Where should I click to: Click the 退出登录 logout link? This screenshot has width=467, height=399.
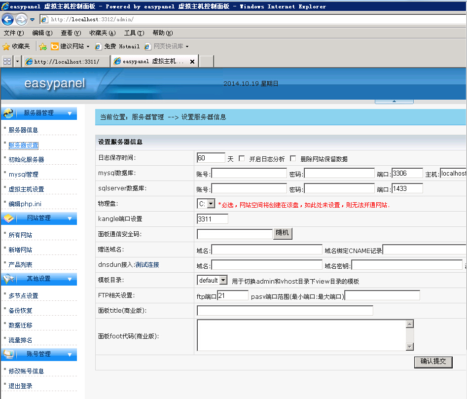(20, 386)
